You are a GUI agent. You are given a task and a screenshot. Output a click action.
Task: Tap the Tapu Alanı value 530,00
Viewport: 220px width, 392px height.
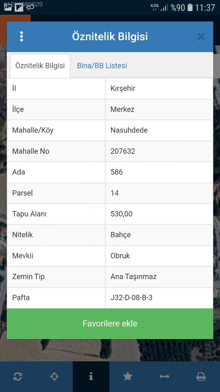coord(122,214)
